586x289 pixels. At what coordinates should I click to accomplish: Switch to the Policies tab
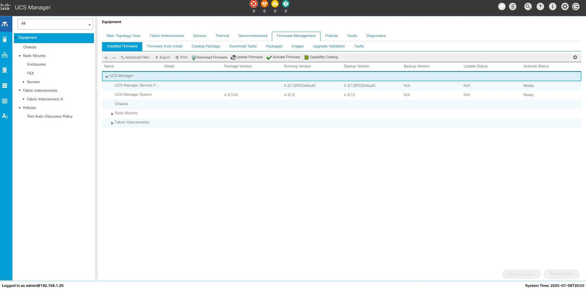click(x=332, y=36)
